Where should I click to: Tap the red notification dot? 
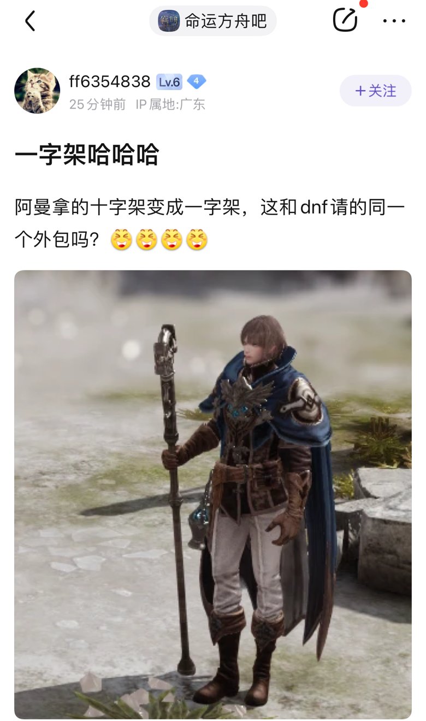click(x=364, y=3)
